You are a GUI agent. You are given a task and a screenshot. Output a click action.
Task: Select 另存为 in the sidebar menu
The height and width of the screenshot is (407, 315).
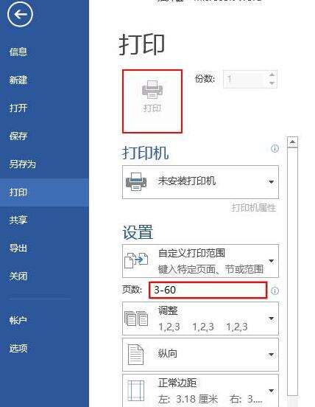point(23,164)
